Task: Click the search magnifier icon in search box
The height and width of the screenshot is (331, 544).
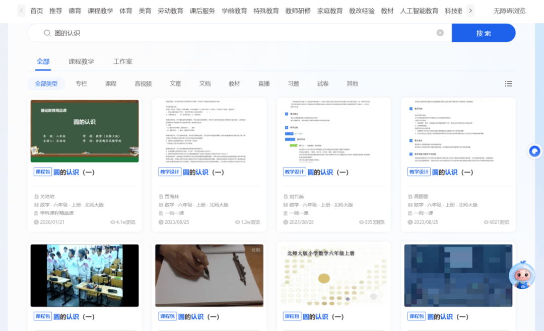Action: coord(47,33)
